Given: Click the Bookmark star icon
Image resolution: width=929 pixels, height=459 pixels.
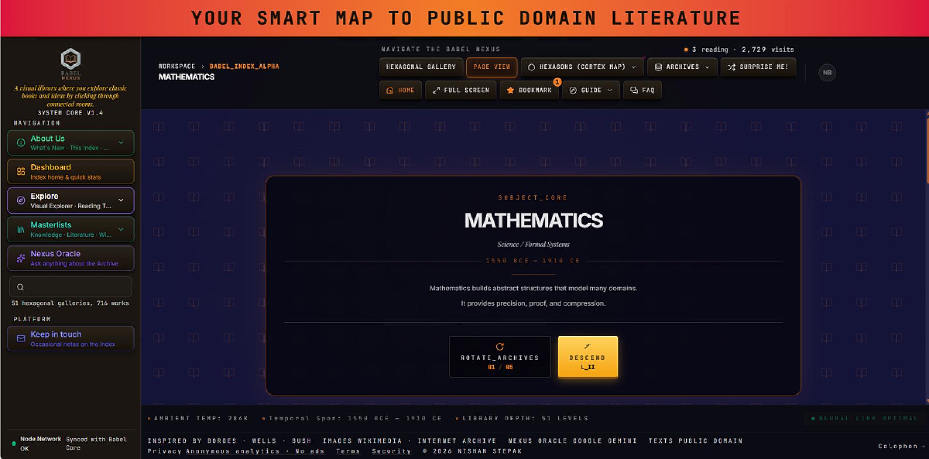Looking at the screenshot, I should coord(511,90).
